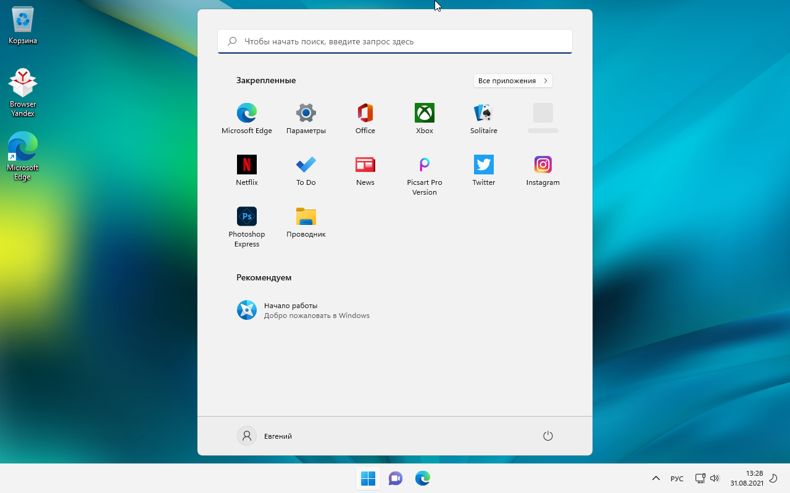Open the clock and date 31.08.2021

coord(747,478)
